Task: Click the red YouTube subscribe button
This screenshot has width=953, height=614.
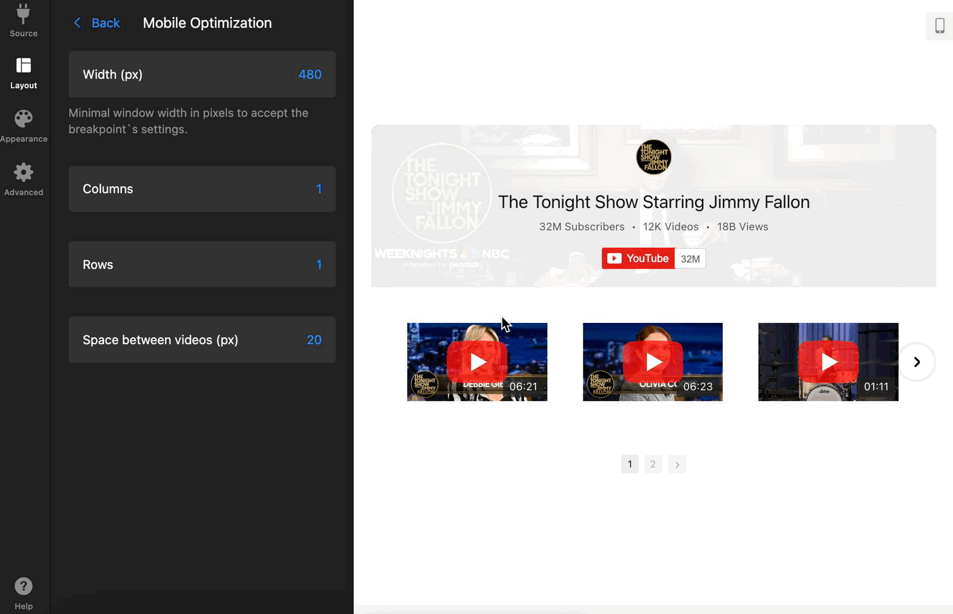Action: (638, 259)
